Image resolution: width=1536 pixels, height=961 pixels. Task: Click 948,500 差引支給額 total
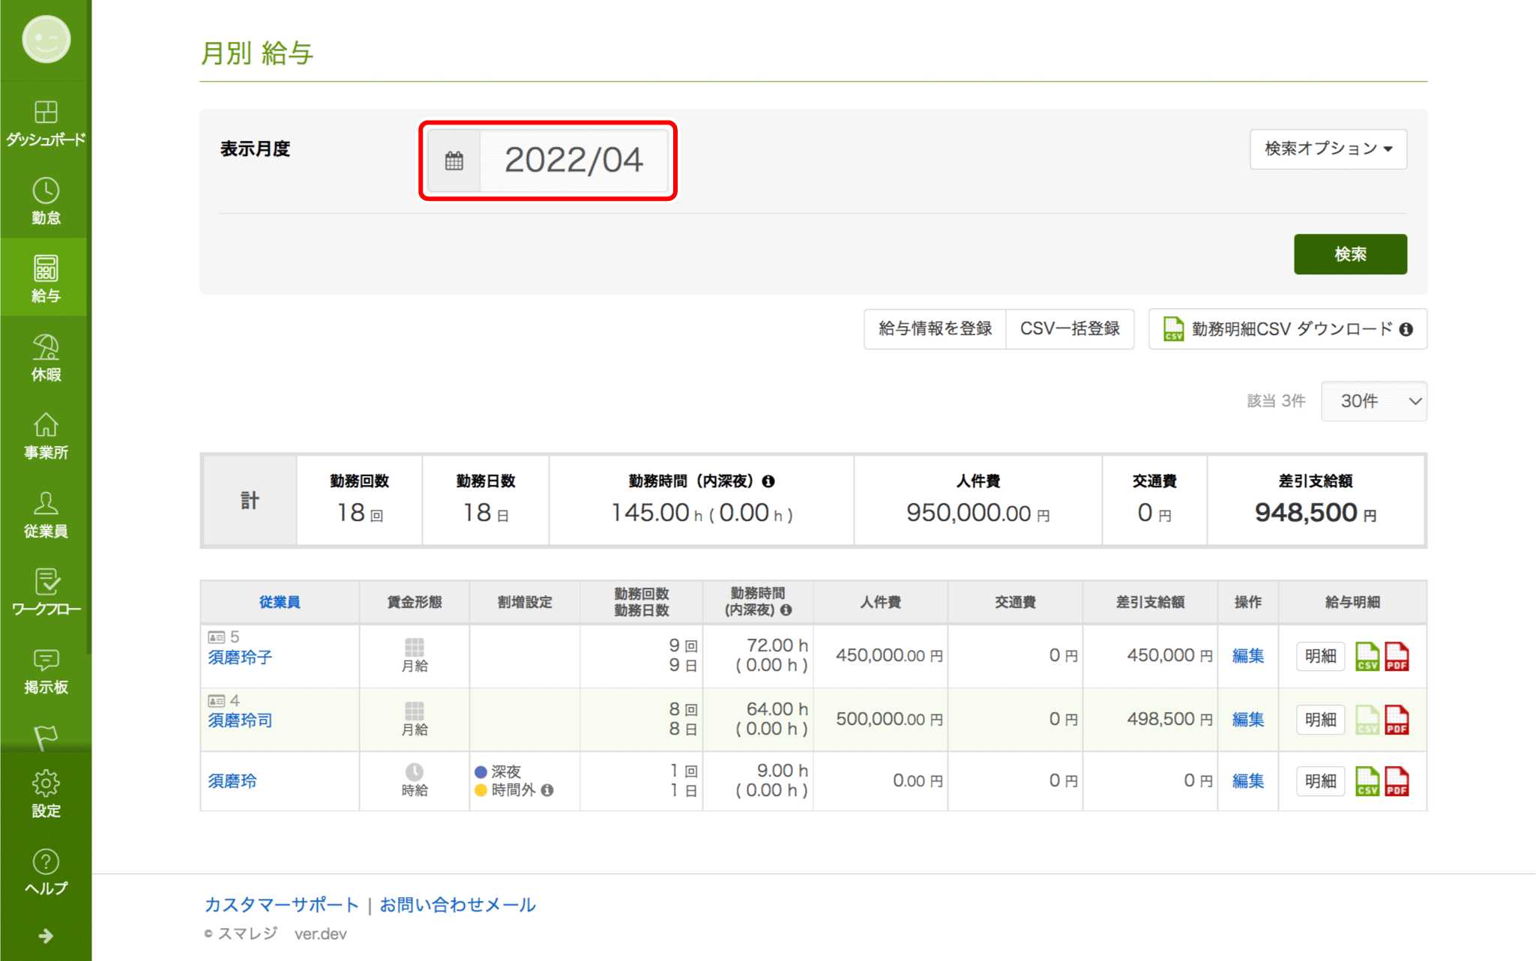1315,513
